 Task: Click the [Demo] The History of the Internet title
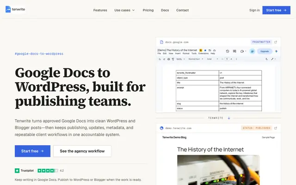coord(177,50)
